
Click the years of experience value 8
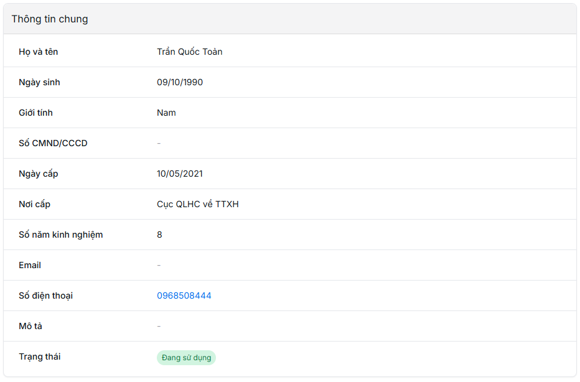pos(159,235)
